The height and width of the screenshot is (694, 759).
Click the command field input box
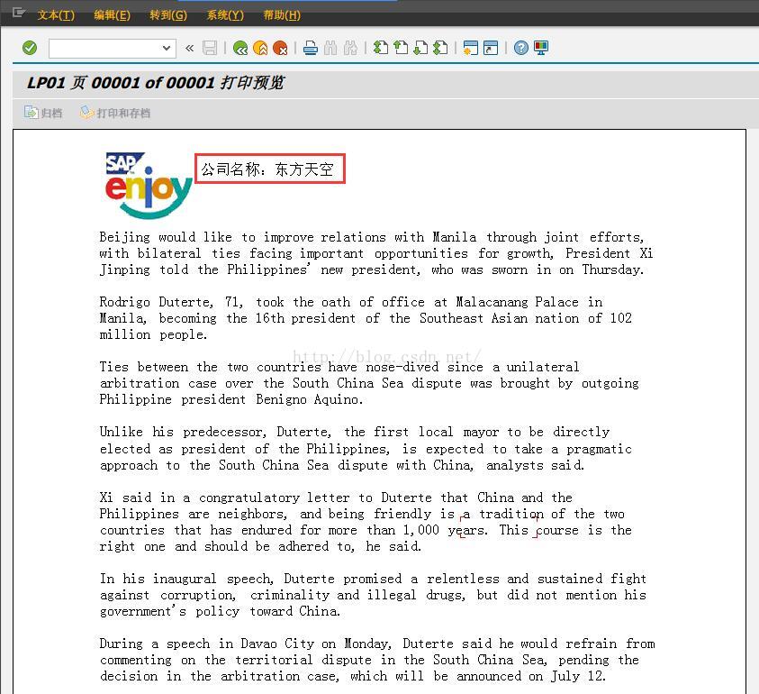click(x=113, y=48)
